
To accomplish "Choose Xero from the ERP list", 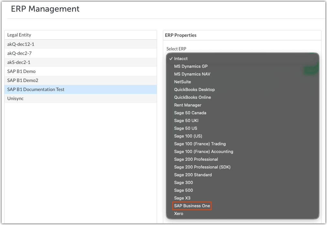I will tap(243, 214).
